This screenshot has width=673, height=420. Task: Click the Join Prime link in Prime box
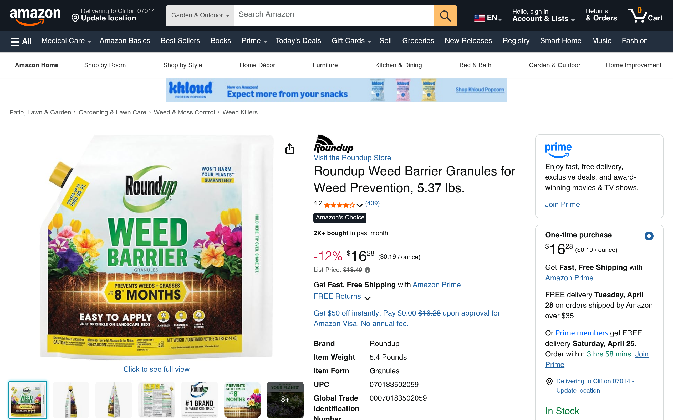click(x=562, y=204)
